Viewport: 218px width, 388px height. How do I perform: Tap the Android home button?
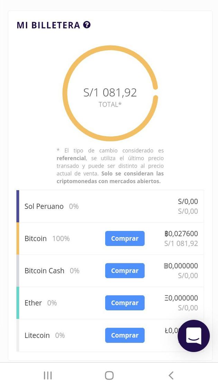pos(109,376)
